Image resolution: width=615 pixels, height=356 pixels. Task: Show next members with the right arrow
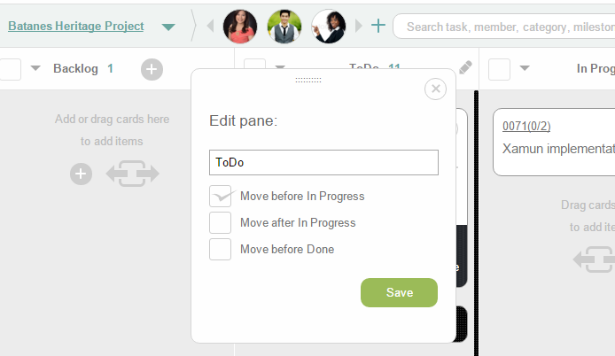tap(359, 26)
